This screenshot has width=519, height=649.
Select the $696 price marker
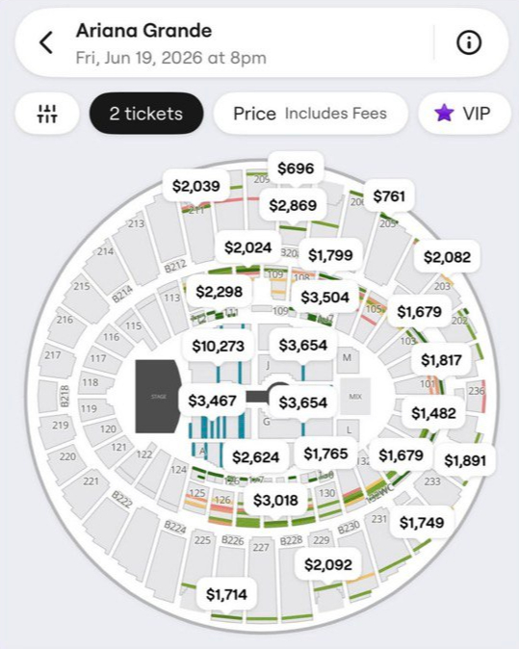pos(296,169)
